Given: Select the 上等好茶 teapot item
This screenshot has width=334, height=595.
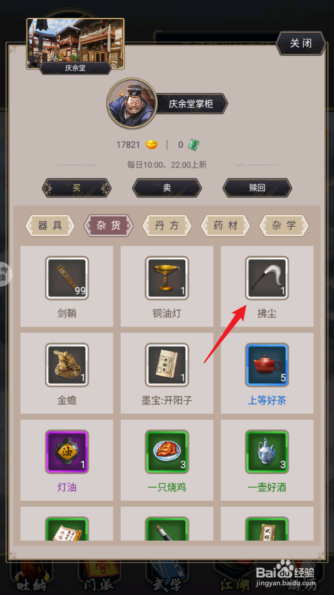Looking at the screenshot, I should point(267,373).
